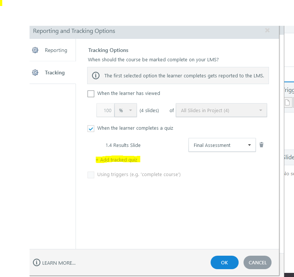Toggle the 'Using triggers' checkbox
This screenshot has width=294, height=277.
(x=91, y=175)
